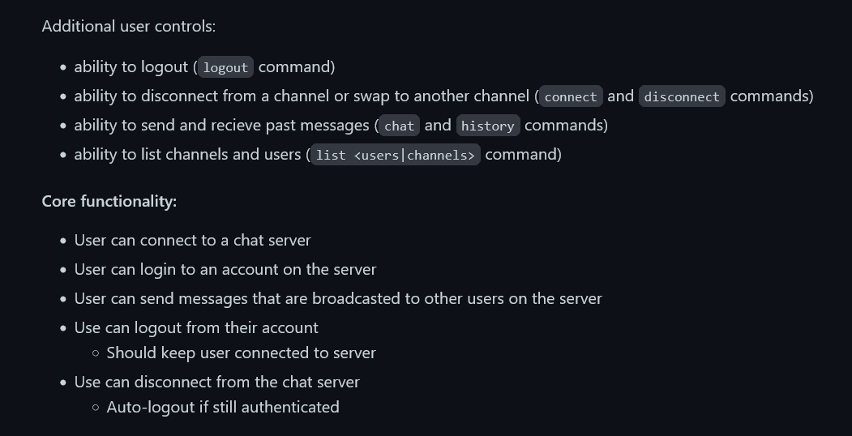Click "Auto-logout if still authenticated" sub-bullet
Screen dimensions: 852x436
[222, 407]
